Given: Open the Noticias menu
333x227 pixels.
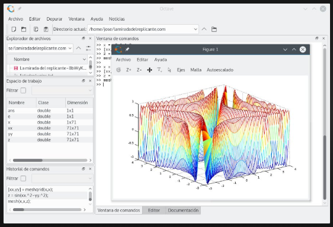Looking at the screenshot, I should tap(117, 19).
